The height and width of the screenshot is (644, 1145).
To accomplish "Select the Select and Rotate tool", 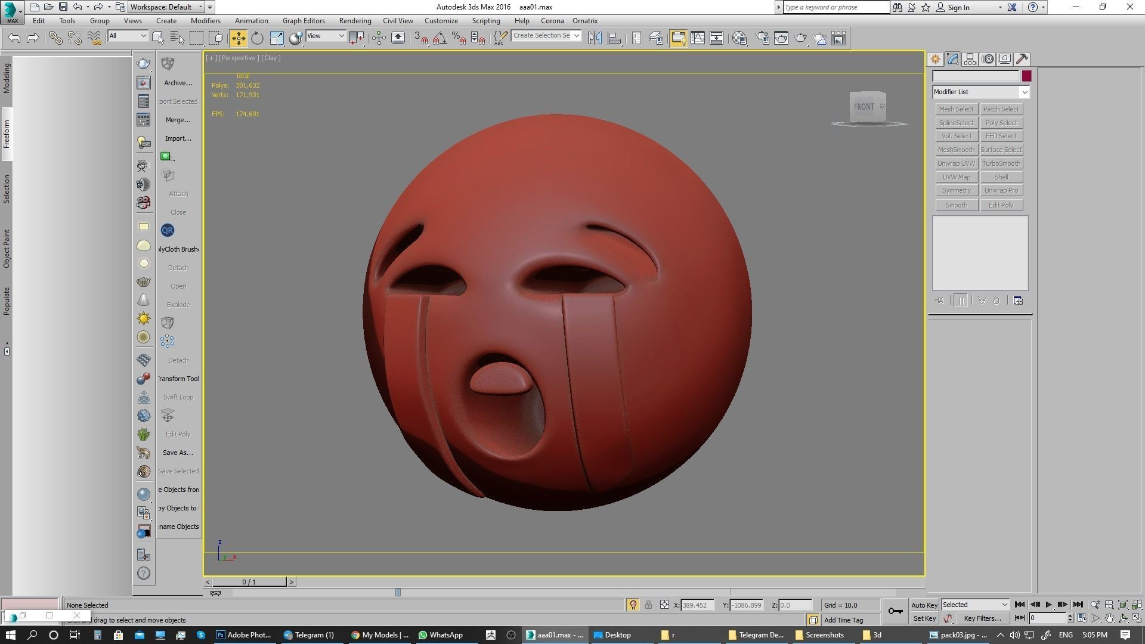I will [257, 38].
